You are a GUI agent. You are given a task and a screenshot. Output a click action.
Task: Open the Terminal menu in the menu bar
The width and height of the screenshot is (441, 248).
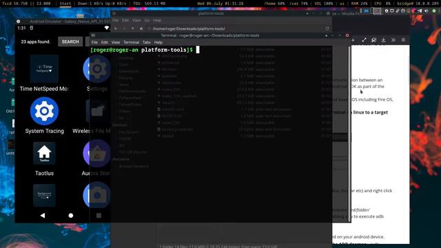[x=132, y=42]
